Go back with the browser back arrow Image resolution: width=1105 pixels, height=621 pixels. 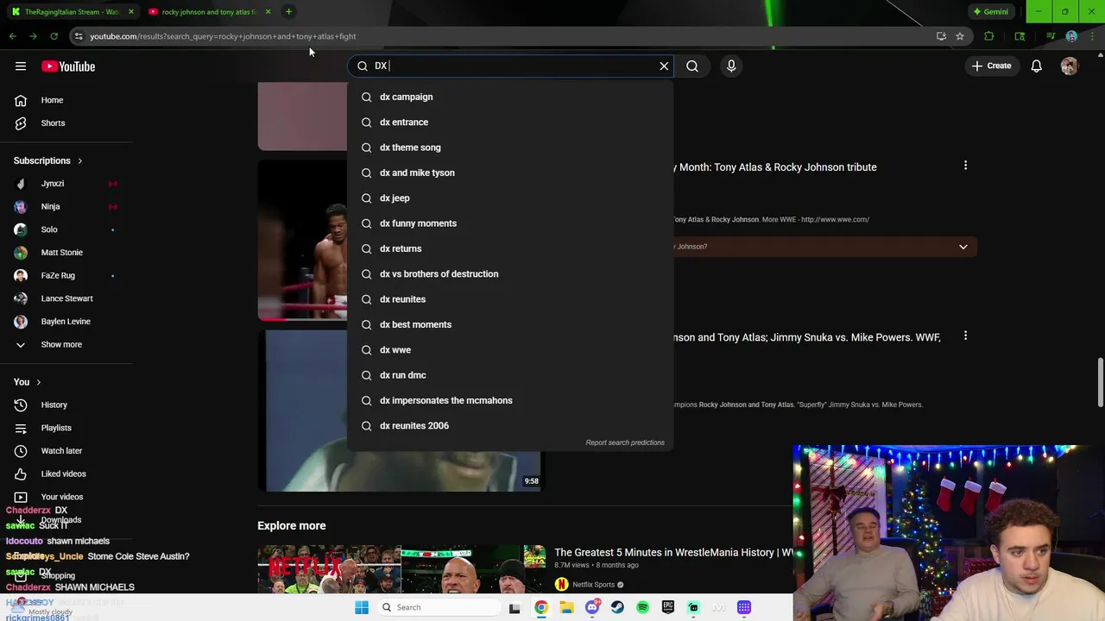pos(12,36)
